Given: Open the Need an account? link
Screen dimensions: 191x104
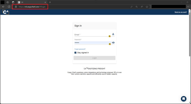Looking at the screenshot, I should 181,12.
